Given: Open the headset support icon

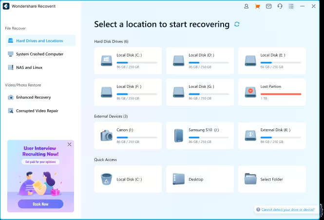Looking at the screenshot, I should pos(280,6).
